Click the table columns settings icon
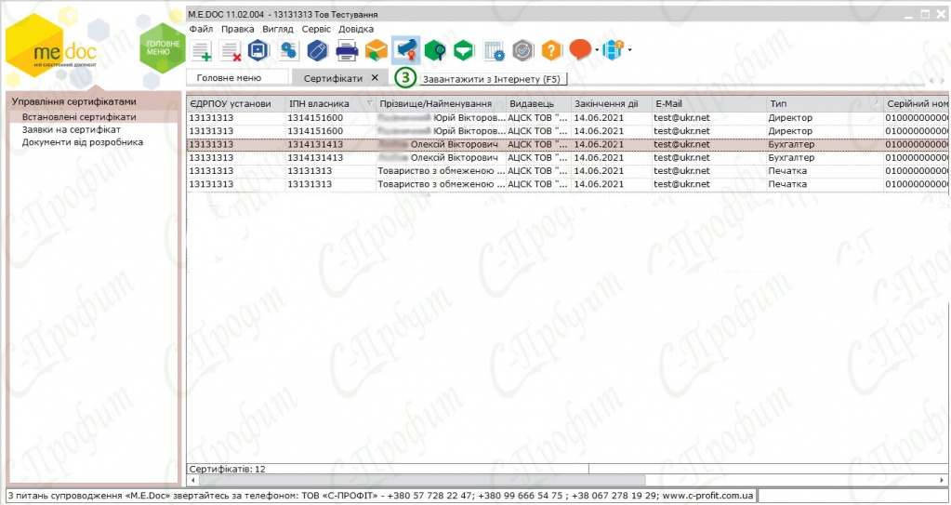Image resolution: width=951 pixels, height=505 pixels. pos(494,51)
